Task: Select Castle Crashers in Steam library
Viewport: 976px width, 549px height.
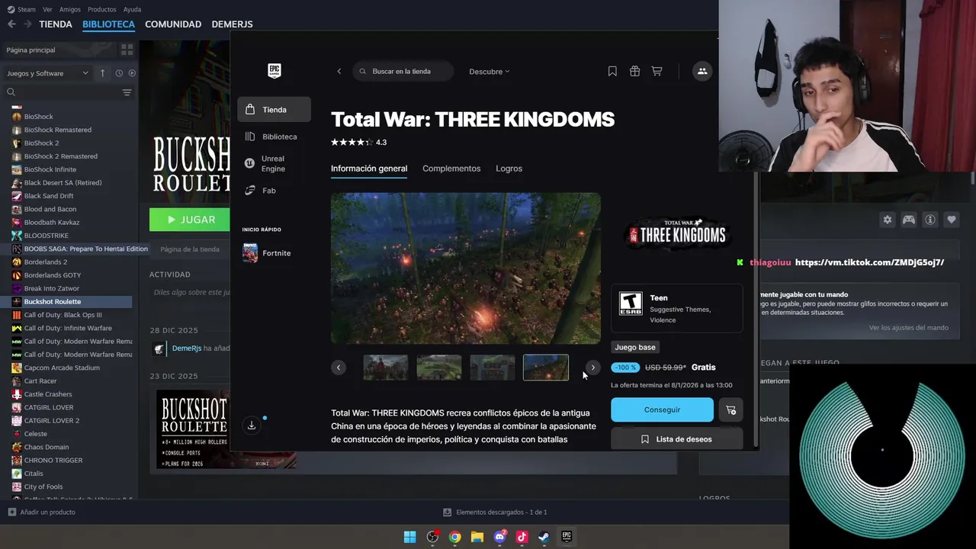Action: click(x=47, y=394)
